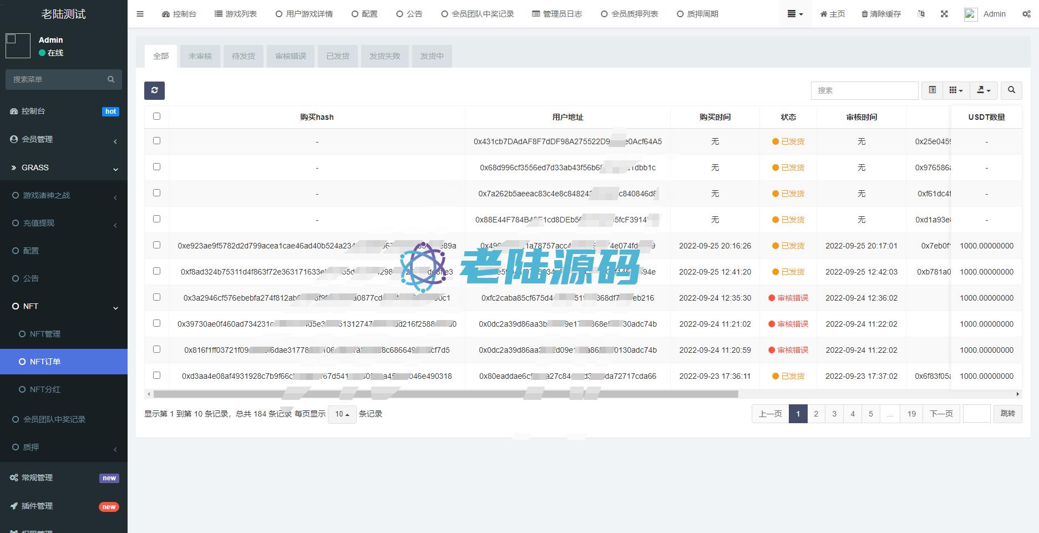Open NFT管理 in the sidebar
The height and width of the screenshot is (533, 1039).
(x=45, y=334)
